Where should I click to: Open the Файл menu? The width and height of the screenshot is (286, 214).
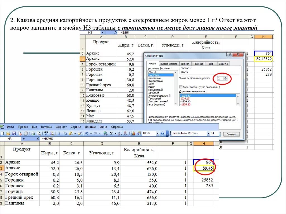pos(10,127)
